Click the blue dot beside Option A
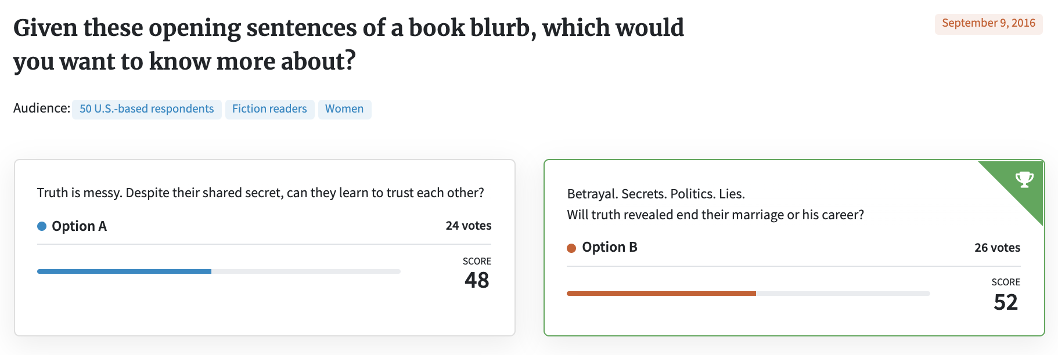 (x=42, y=226)
